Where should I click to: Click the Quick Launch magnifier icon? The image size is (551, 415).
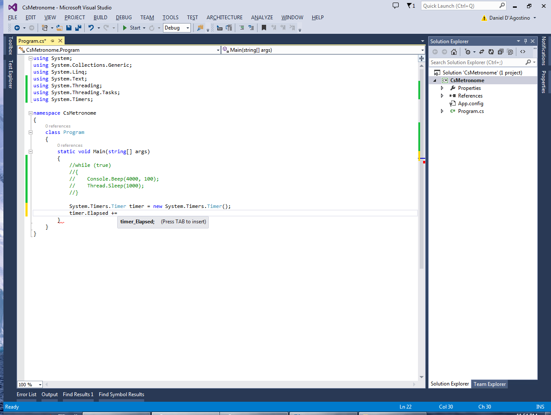point(502,6)
